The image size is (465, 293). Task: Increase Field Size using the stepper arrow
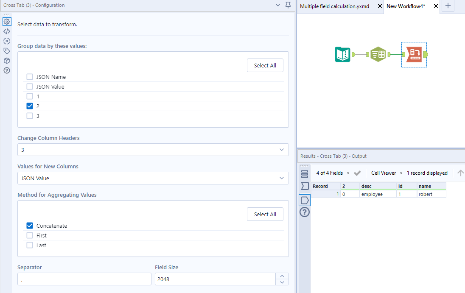pos(282,276)
